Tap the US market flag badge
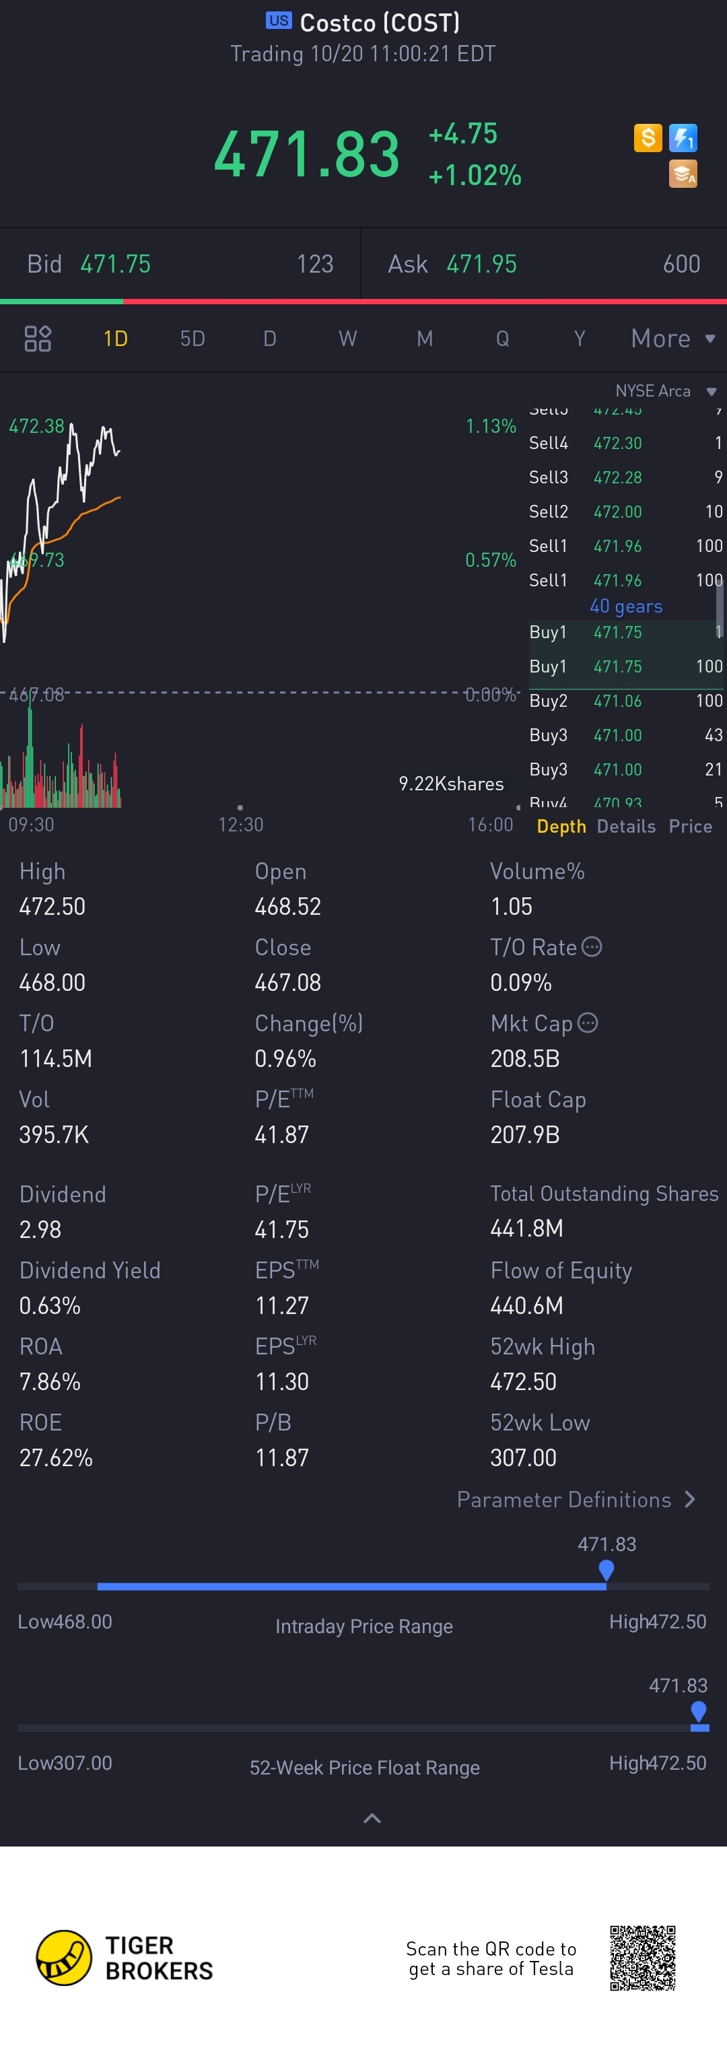The image size is (727, 2070). (279, 21)
